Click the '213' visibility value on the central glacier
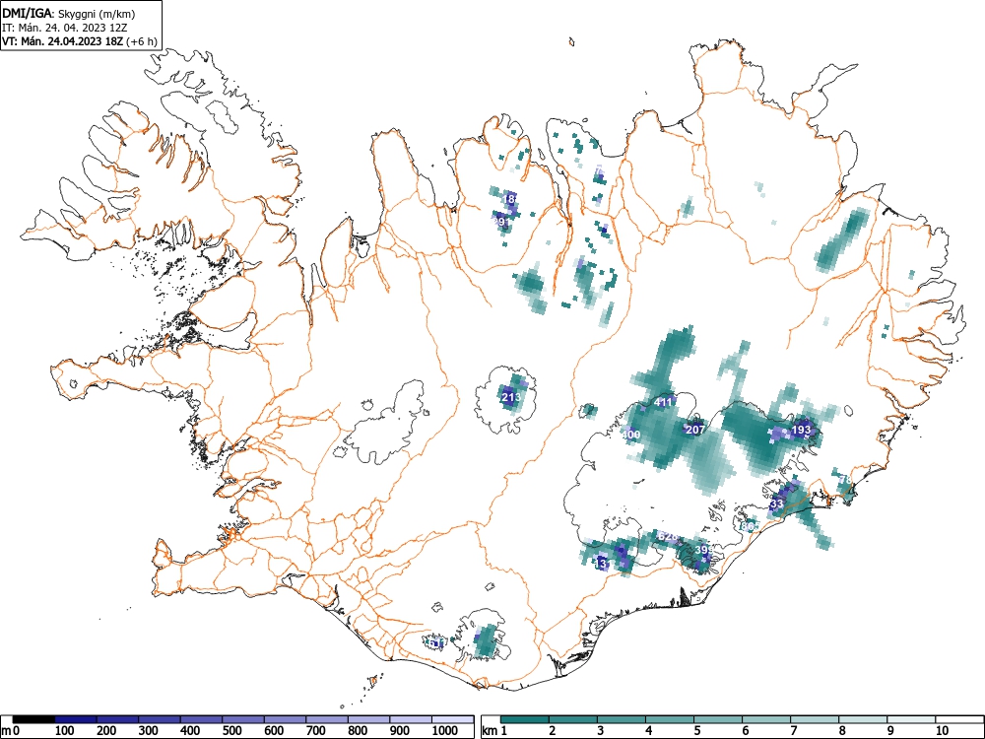This screenshot has height=739, width=985. click(x=510, y=397)
